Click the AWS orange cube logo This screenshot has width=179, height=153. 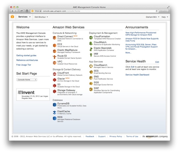(x=12, y=17)
